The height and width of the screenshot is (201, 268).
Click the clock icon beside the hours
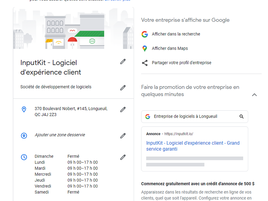(24, 157)
